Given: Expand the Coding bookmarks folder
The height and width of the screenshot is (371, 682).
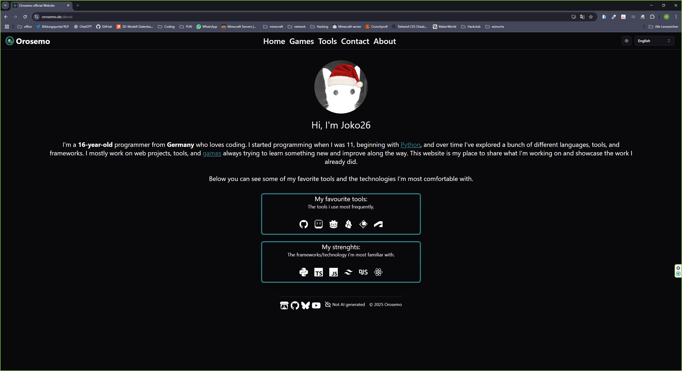Looking at the screenshot, I should [x=166, y=27].
